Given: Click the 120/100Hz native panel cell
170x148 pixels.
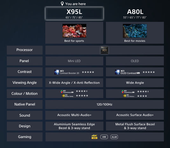Looking at the screenshot, I should 105,105.
